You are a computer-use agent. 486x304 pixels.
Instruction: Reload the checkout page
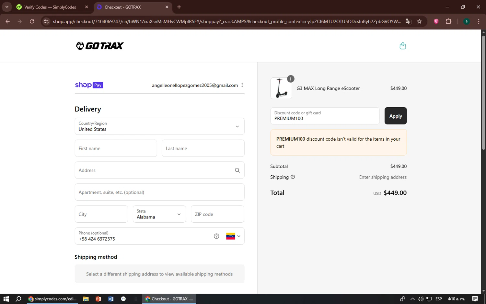click(32, 21)
